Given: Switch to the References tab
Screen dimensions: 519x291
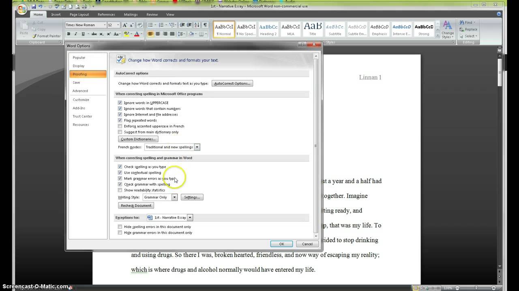Looking at the screenshot, I should point(106,15).
